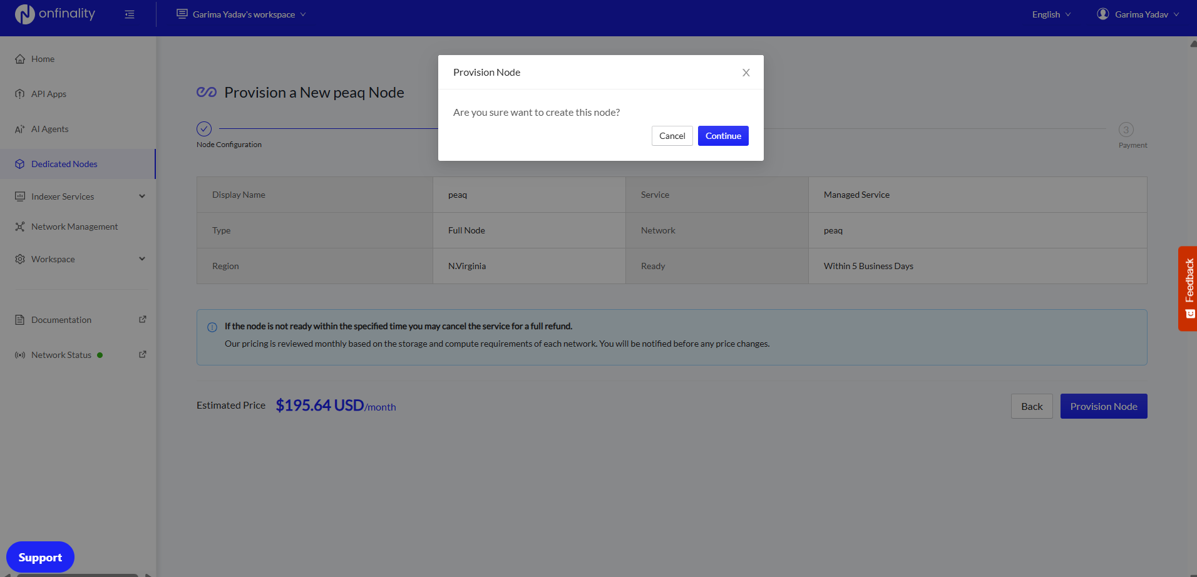Viewport: 1197px width, 577px height.
Task: Click the Workspace sidebar item
Action: (78, 259)
